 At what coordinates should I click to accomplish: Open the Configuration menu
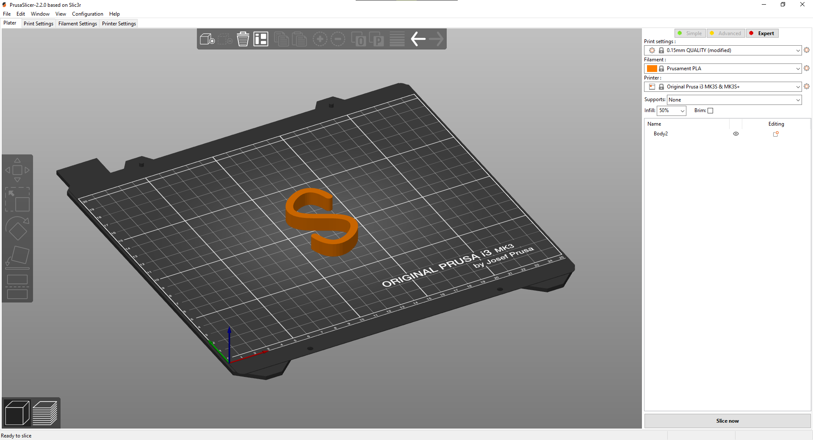(88, 14)
